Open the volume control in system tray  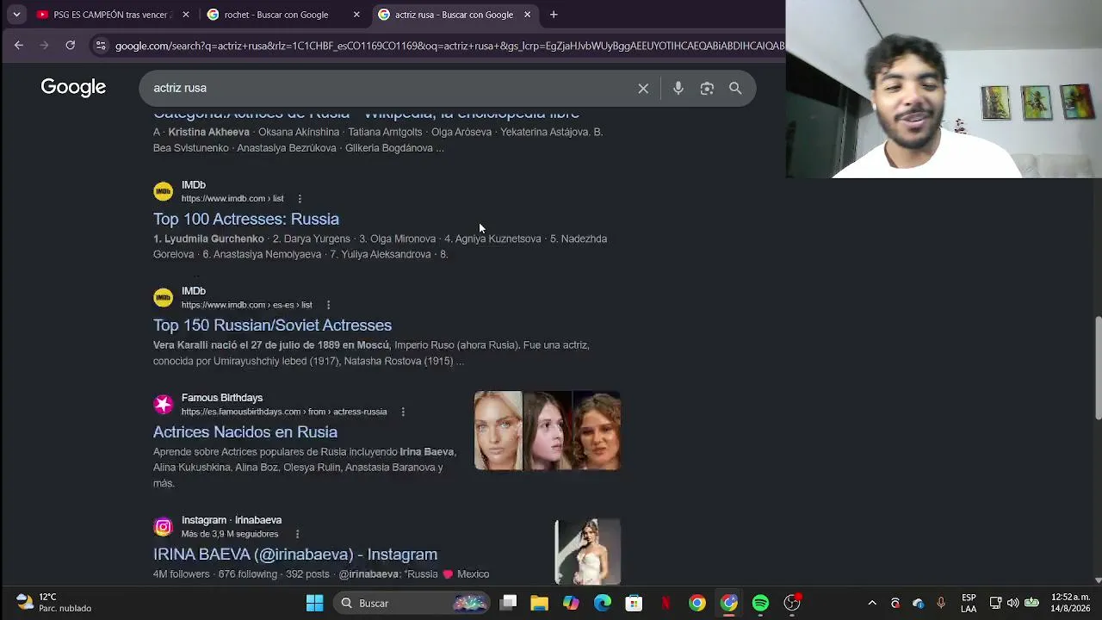pos(1013,603)
